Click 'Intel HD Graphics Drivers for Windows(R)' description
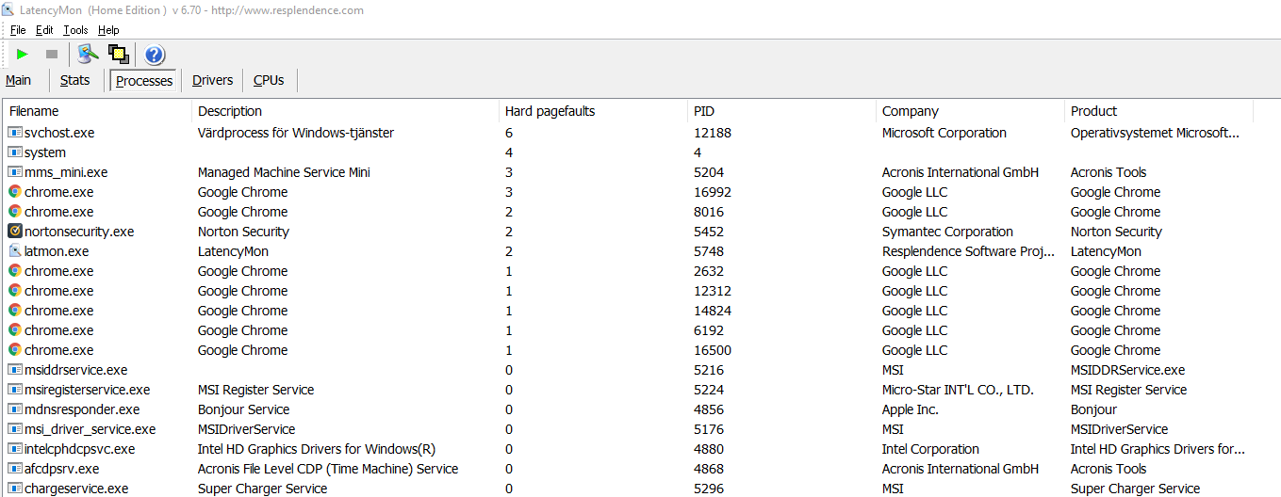1281x497 pixels. 317,449
